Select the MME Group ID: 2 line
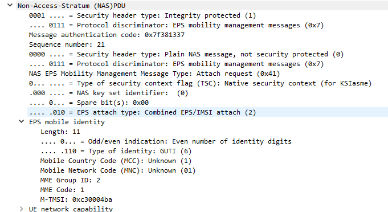This screenshot has height=212, width=388. point(70,180)
